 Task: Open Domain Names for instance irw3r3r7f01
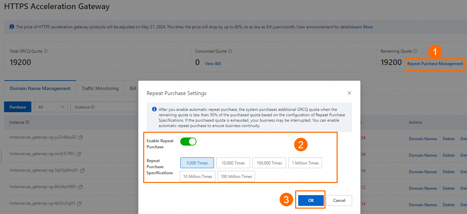coord(423,155)
